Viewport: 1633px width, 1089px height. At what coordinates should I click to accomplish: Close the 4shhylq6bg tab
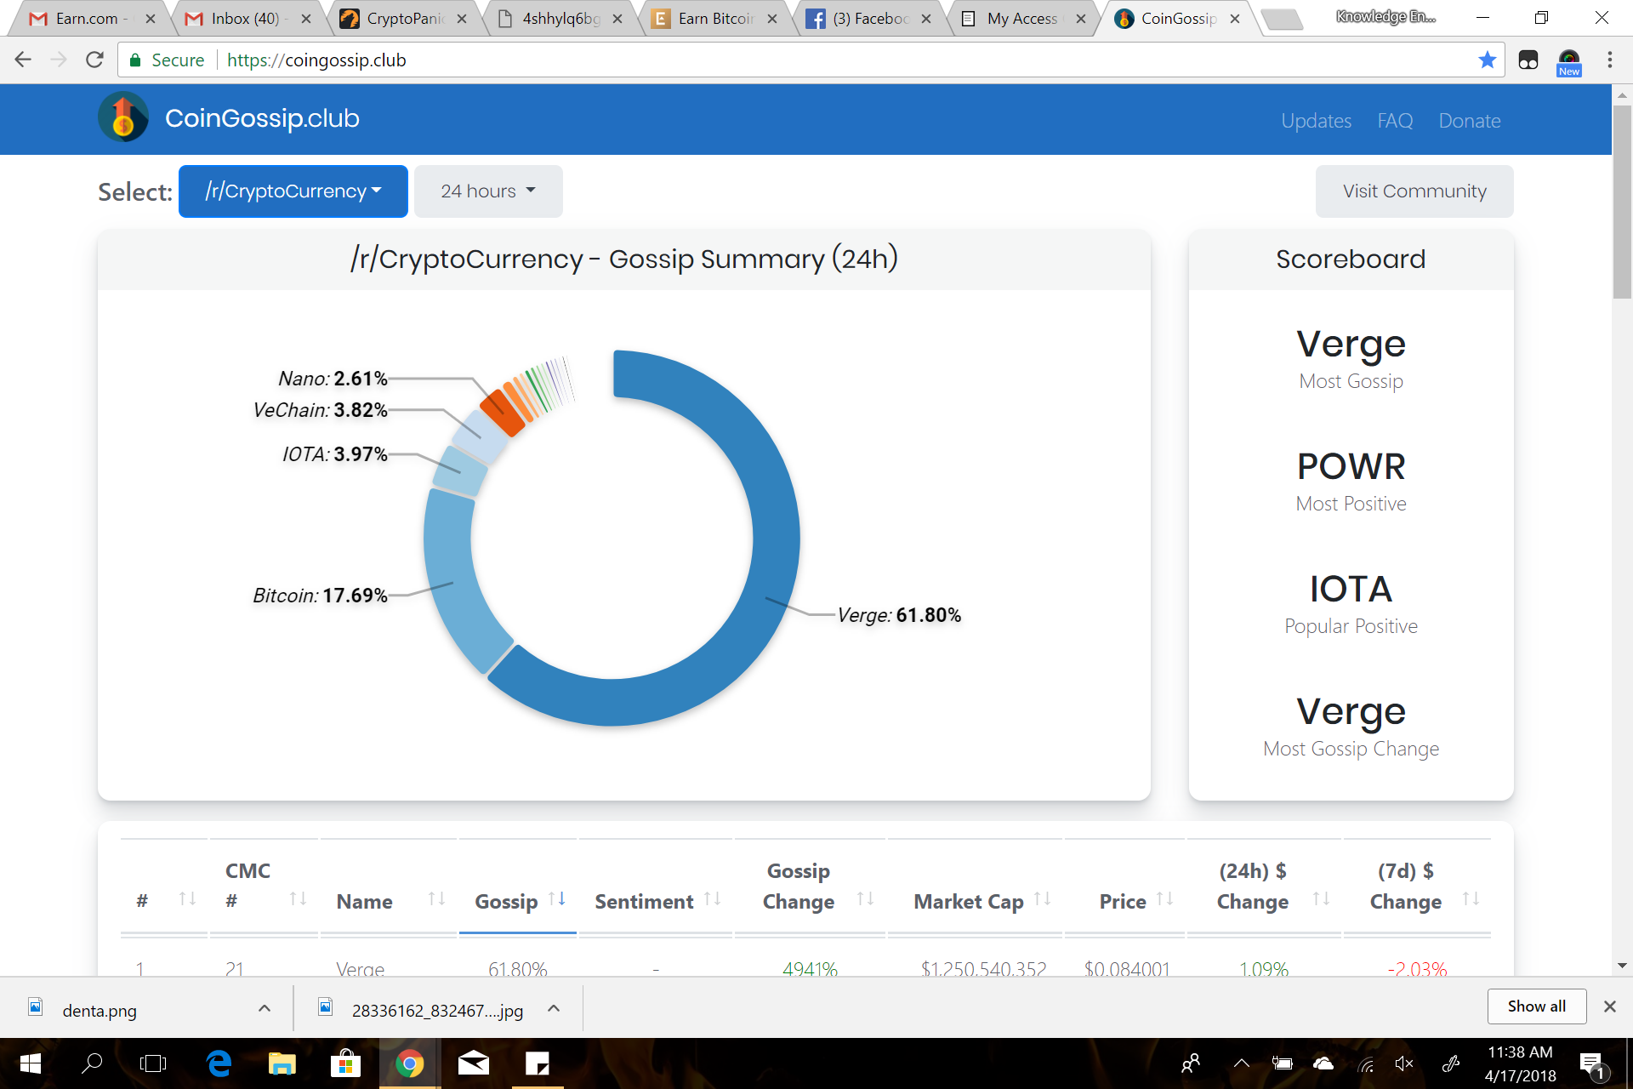(617, 19)
